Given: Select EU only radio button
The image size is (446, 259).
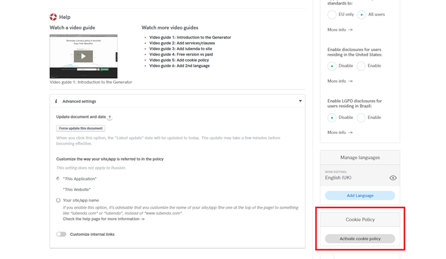Looking at the screenshot, I should 331,14.
